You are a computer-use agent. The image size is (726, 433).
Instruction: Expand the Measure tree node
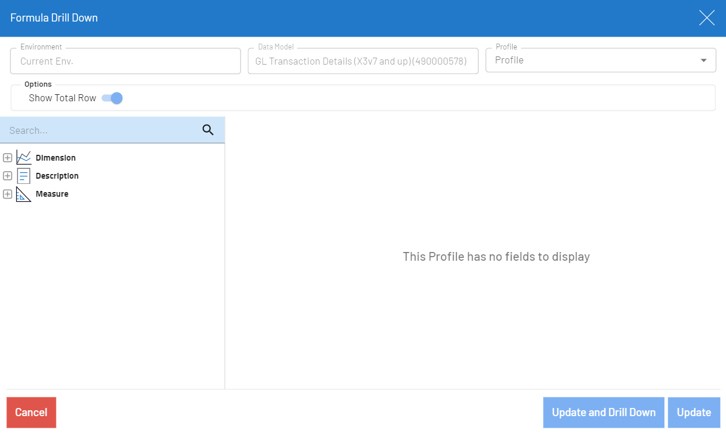click(8, 194)
